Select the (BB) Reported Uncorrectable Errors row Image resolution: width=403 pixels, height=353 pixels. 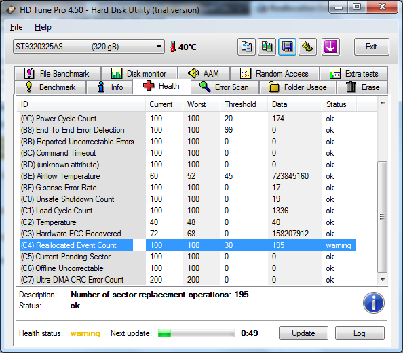click(x=188, y=142)
